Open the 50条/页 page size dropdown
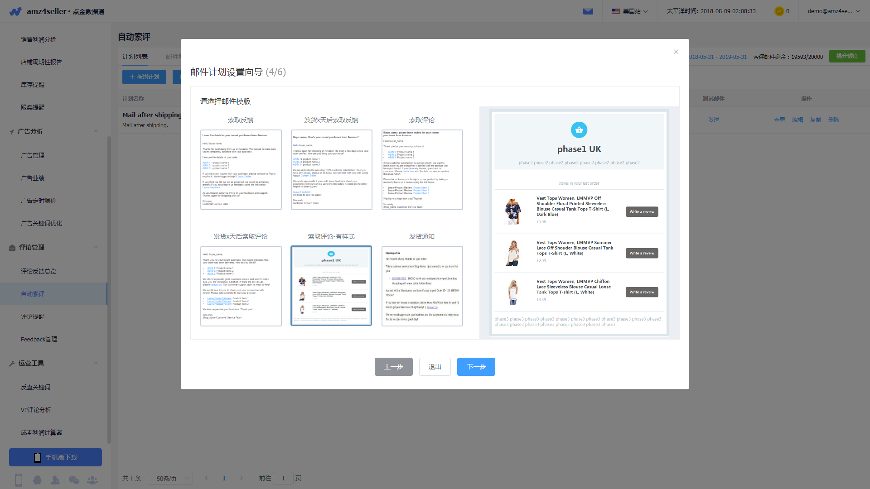 [170, 478]
